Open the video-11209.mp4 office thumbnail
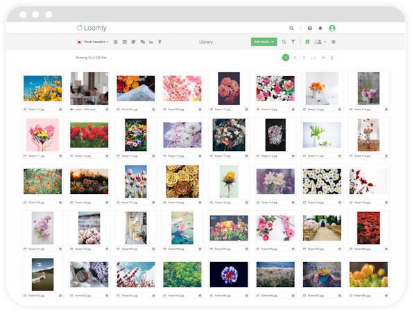The image size is (412, 312). (89, 89)
